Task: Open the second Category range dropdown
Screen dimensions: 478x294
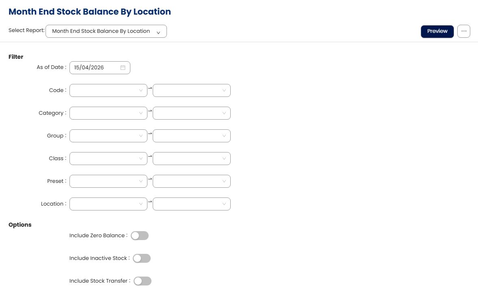Action: [x=192, y=113]
